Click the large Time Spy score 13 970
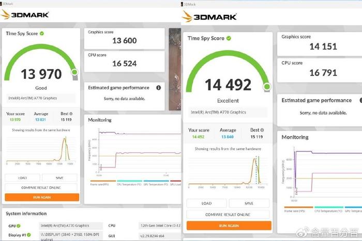This screenshot has height=241, width=362. point(41,74)
